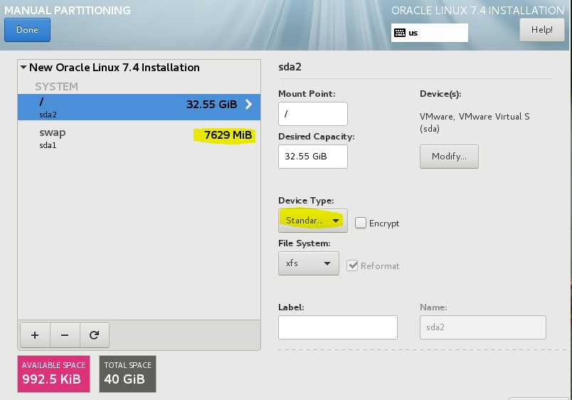Enable the Encrypt checkbox
Screen dimensions: 572x400
coord(361,223)
